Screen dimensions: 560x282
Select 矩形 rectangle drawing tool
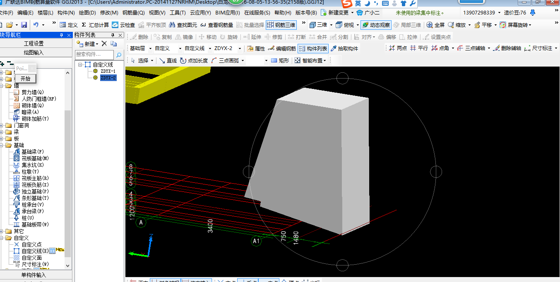pyautogui.click(x=280, y=60)
